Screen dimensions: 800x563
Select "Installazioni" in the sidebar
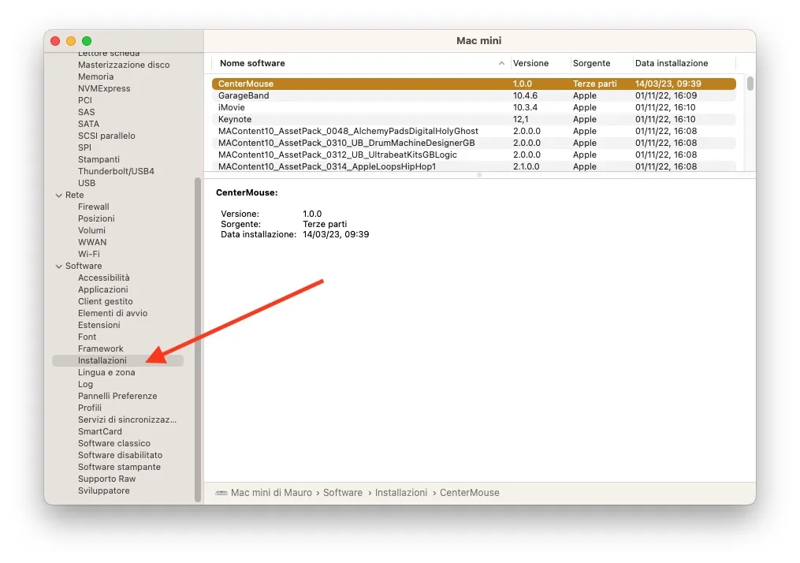point(103,360)
